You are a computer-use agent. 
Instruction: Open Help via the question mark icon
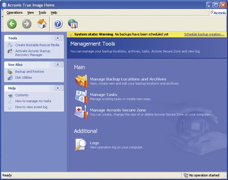tap(58, 24)
